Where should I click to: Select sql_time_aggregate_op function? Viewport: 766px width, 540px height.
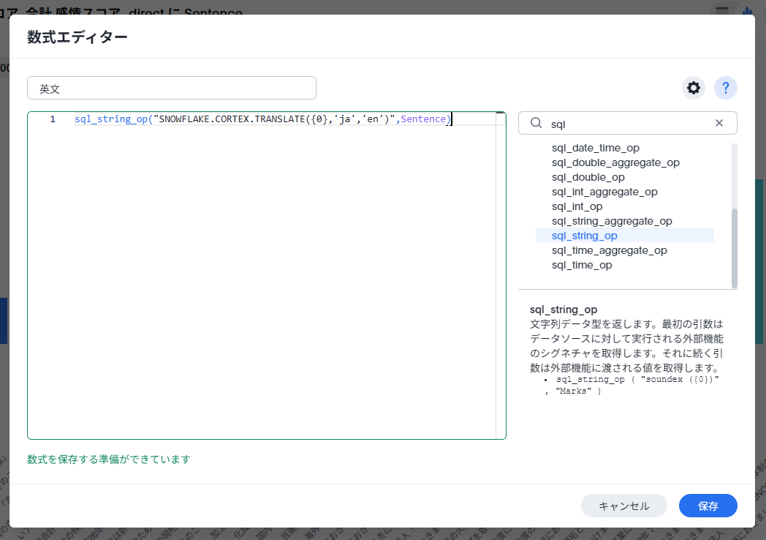coord(609,250)
